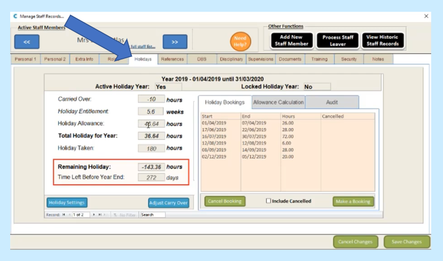Open the DBS tab
Screen dimensions: 443x261
(202, 59)
